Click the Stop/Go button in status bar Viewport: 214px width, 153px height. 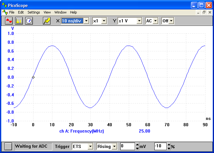(x=8, y=146)
